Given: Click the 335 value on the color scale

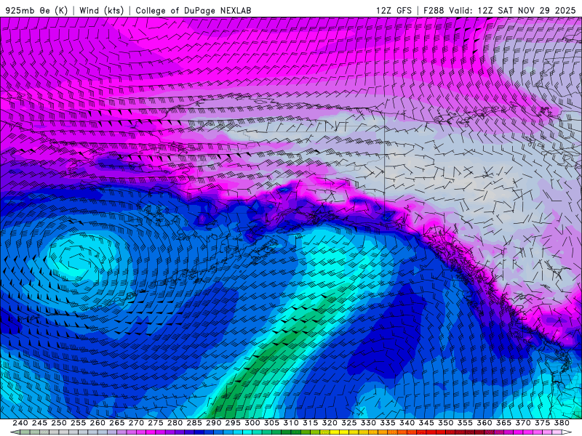Looking at the screenshot, I should [388, 423].
